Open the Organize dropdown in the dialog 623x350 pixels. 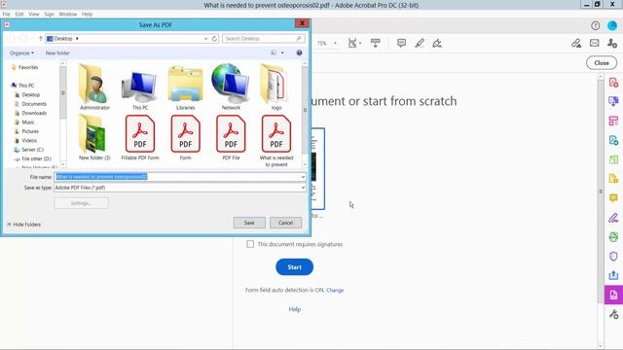click(21, 52)
